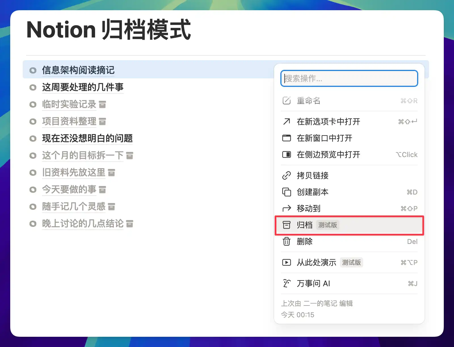This screenshot has width=454, height=347.
Task: Click the archive badge after 晚上讨论的几点结论
Action: pyautogui.click(x=130, y=224)
